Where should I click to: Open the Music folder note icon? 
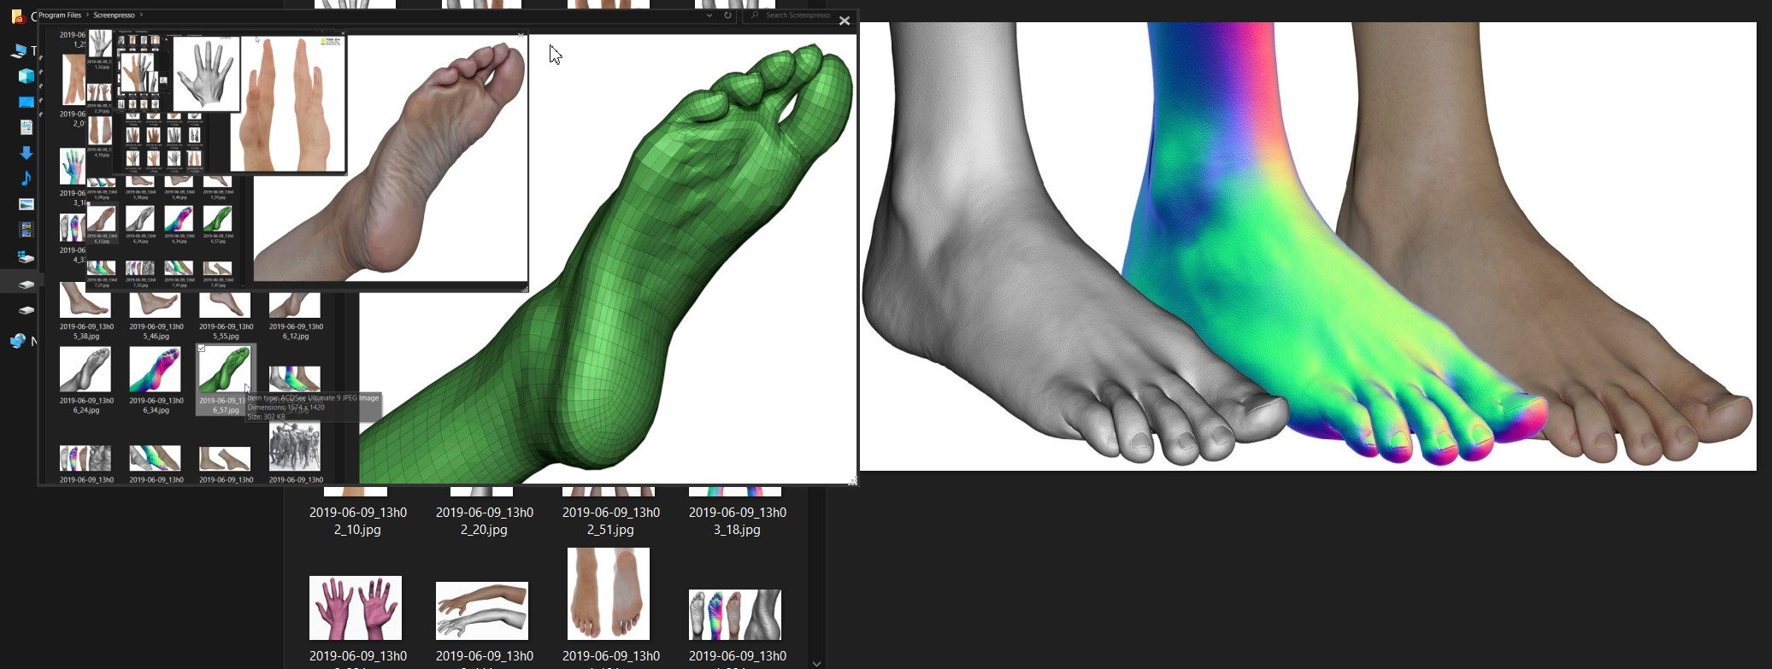[26, 179]
